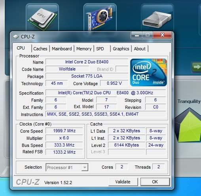Close the CPU-Z window
Image resolution: width=201 pixels, height=196 pixels.
click(x=162, y=35)
